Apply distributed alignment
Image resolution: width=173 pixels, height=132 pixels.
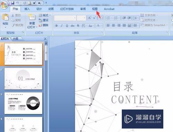129,25
